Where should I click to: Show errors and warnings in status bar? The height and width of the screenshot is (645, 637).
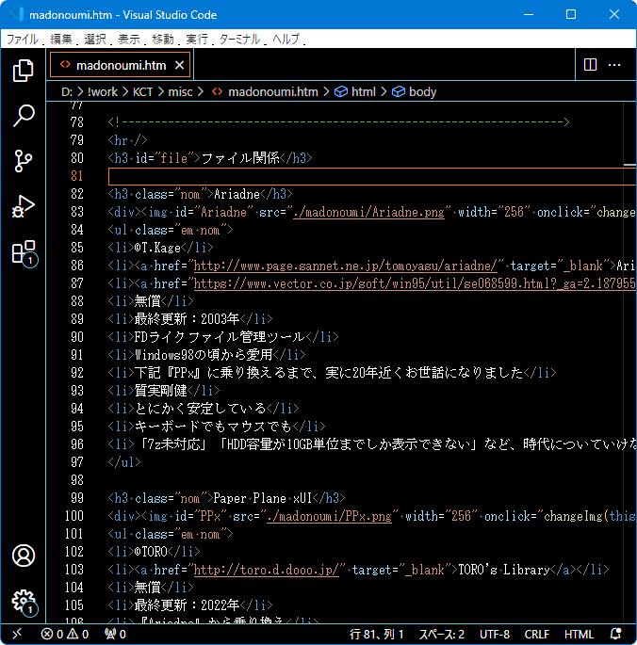[x=65, y=634]
